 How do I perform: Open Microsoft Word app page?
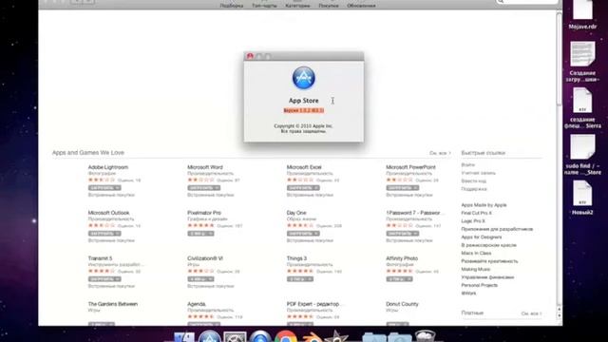click(x=205, y=167)
